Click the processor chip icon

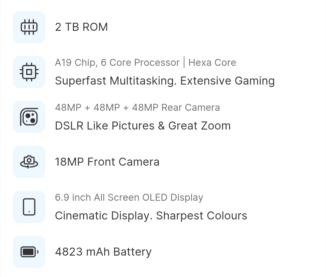pyautogui.click(x=29, y=72)
